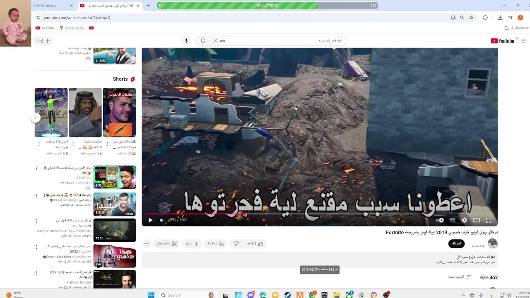Click the address bar URL
The width and height of the screenshot is (530, 298).
click(x=77, y=18)
